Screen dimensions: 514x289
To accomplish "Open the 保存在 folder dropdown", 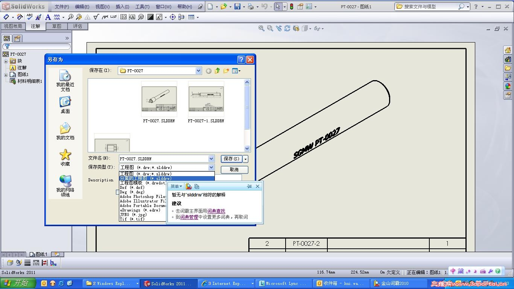I will click(198, 71).
